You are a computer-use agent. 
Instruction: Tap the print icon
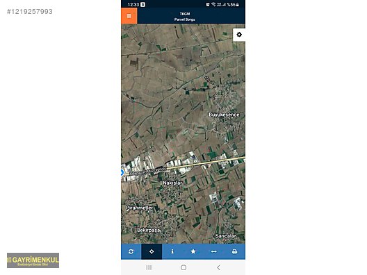(234, 251)
